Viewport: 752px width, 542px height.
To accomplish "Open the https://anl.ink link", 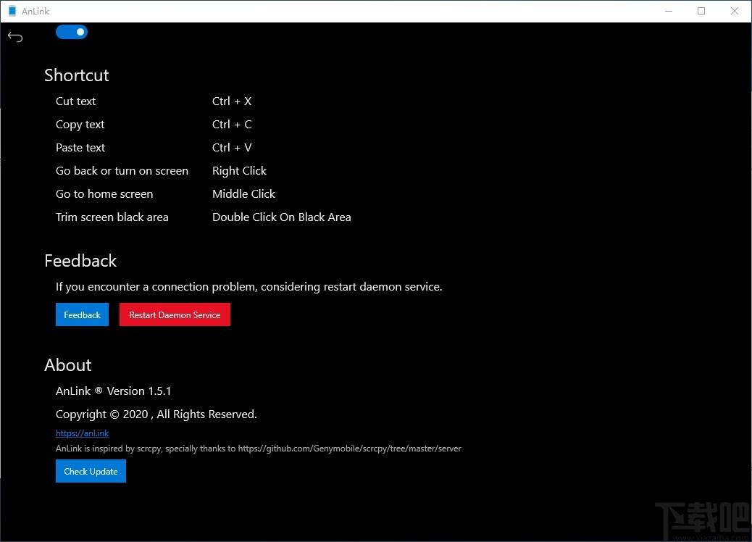I will pos(82,433).
